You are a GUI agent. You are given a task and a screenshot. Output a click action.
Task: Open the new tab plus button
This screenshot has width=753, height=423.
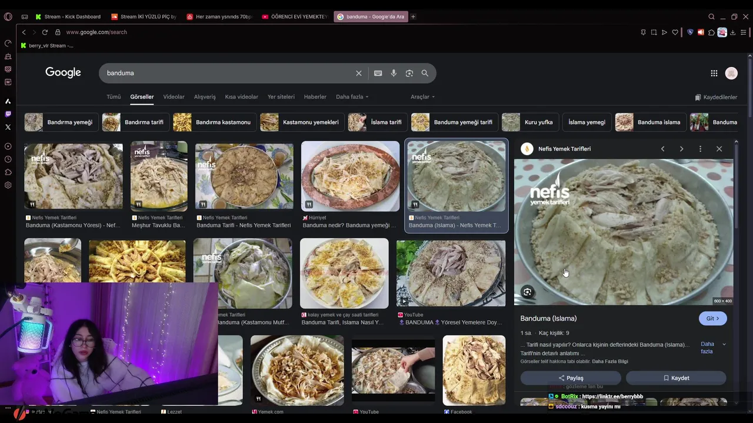point(413,16)
